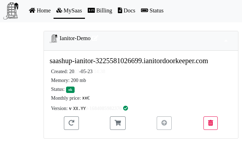
Task: Click the Ianitor-Demo card title
Action: coord(75,38)
